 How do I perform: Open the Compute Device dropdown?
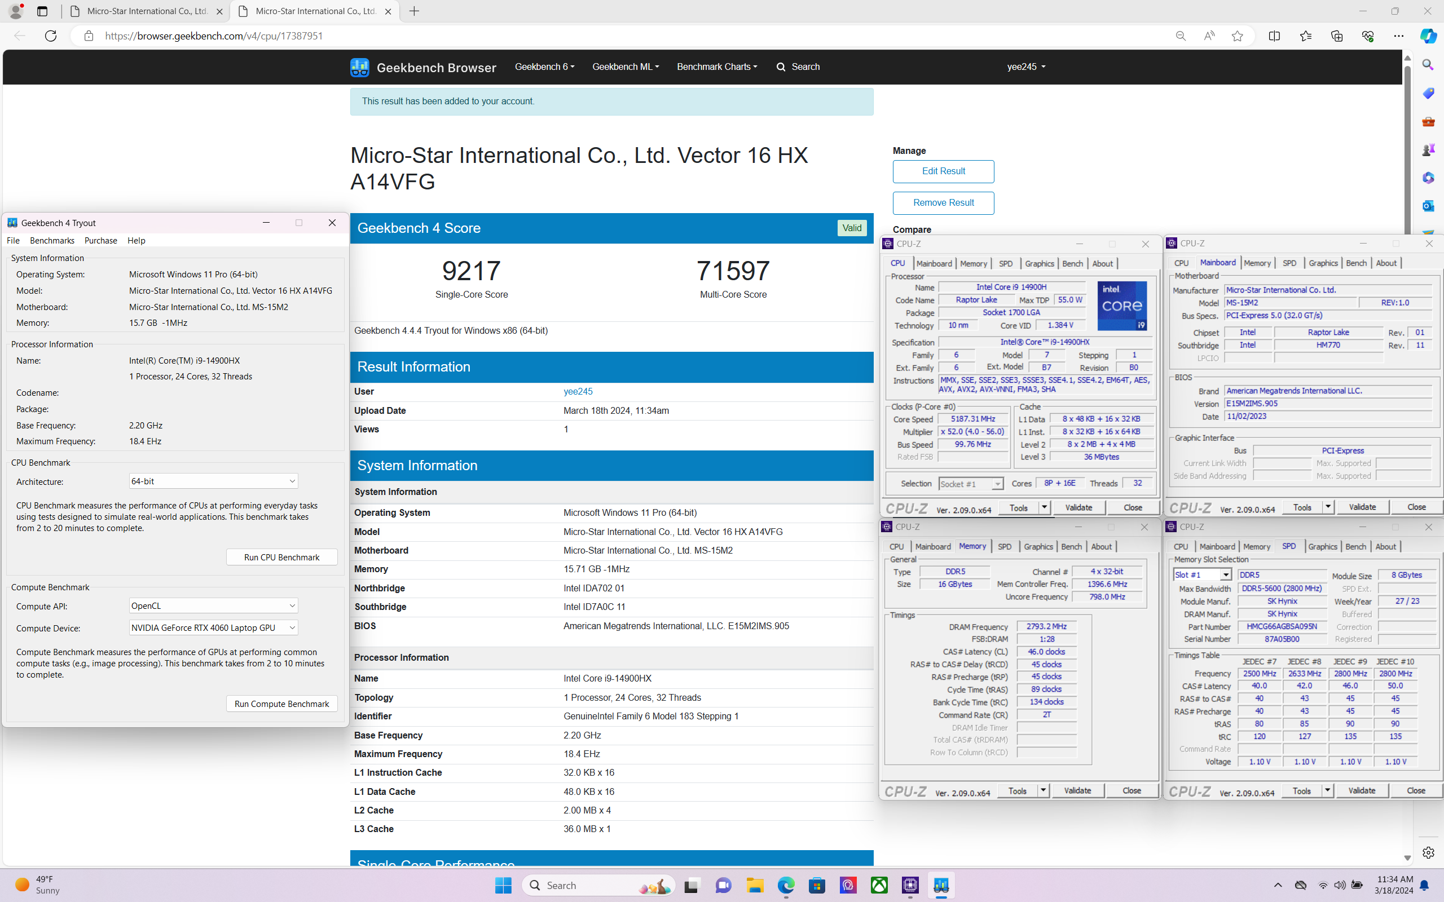click(214, 627)
